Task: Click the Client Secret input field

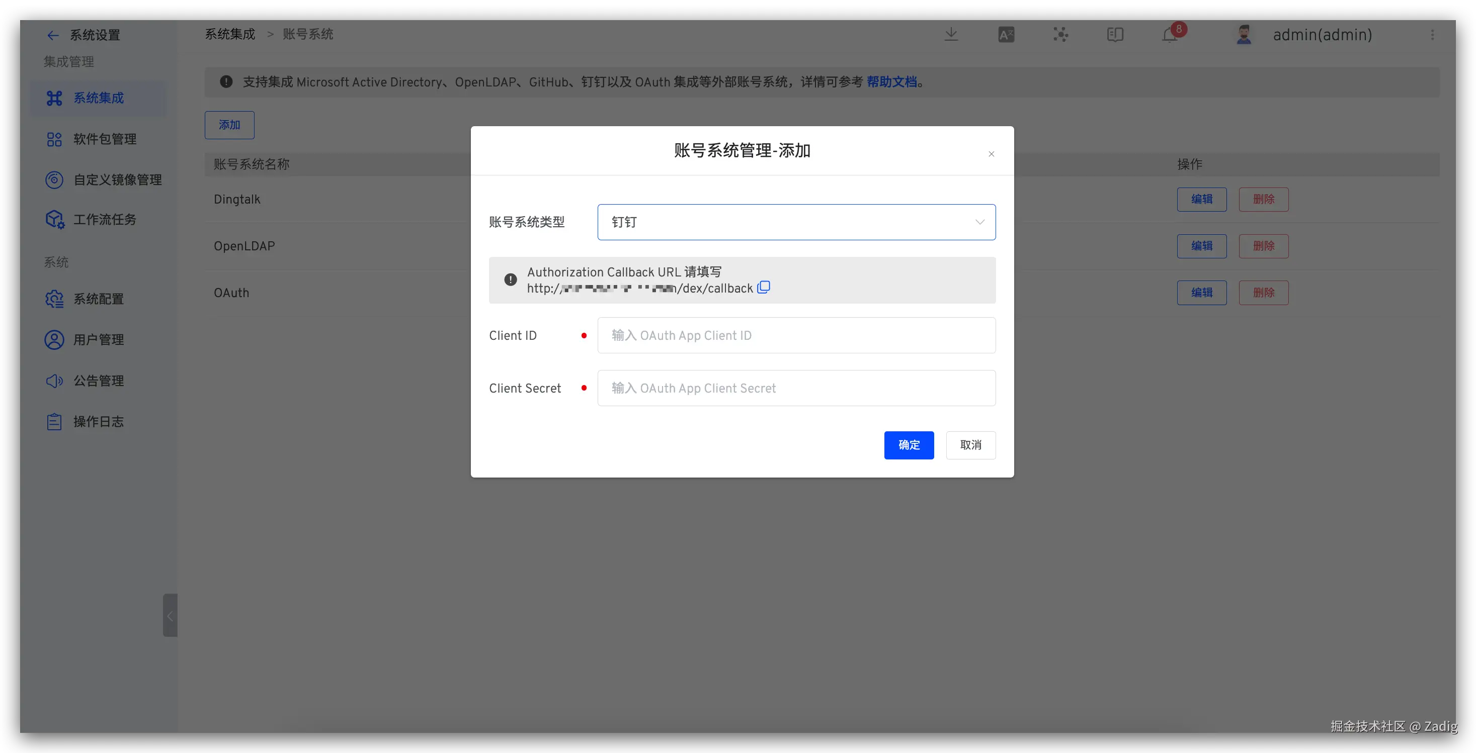Action: (x=796, y=388)
